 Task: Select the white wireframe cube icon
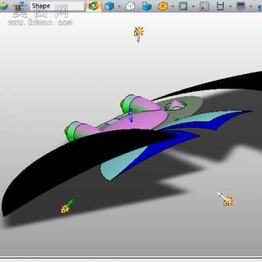point(130,6)
